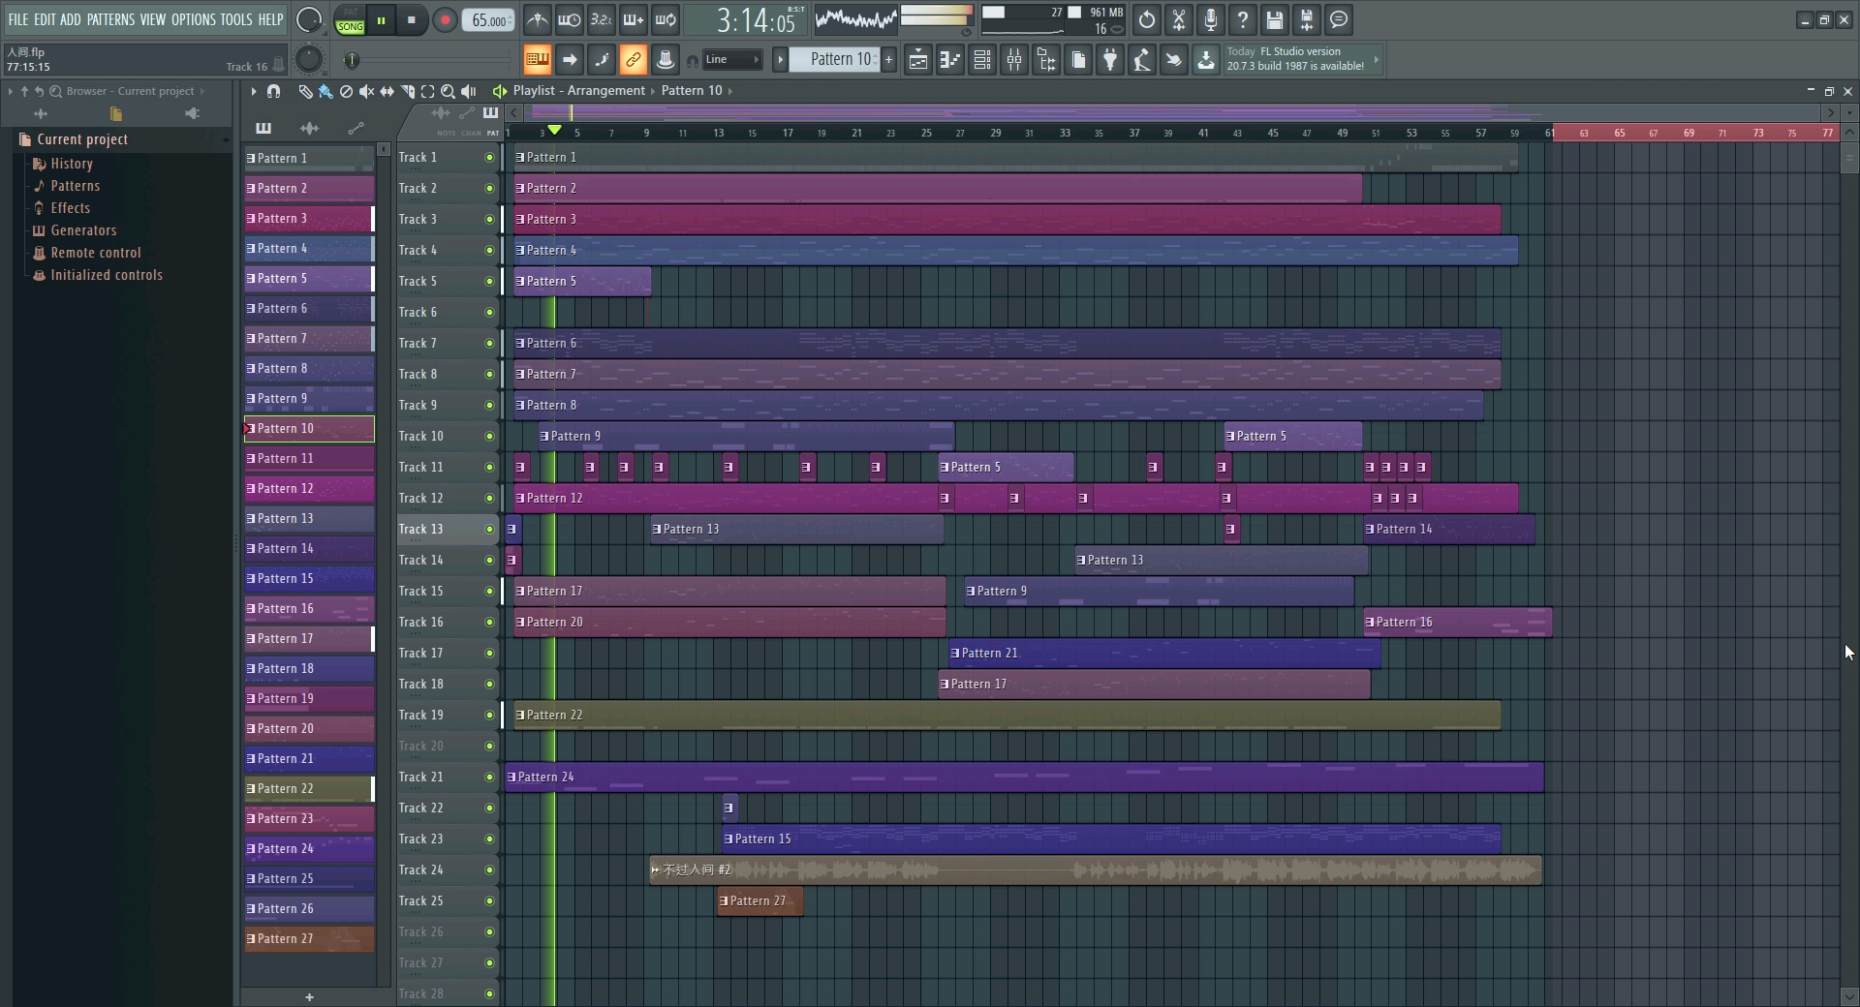Select the Draw pencil tool

coord(305,91)
